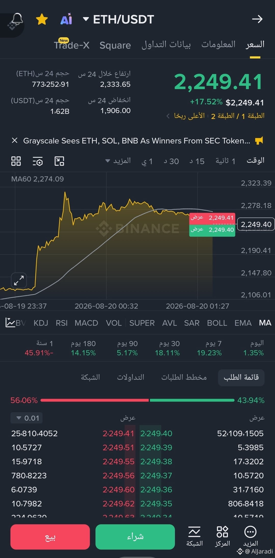Tap the بيع sell button

(50, 537)
